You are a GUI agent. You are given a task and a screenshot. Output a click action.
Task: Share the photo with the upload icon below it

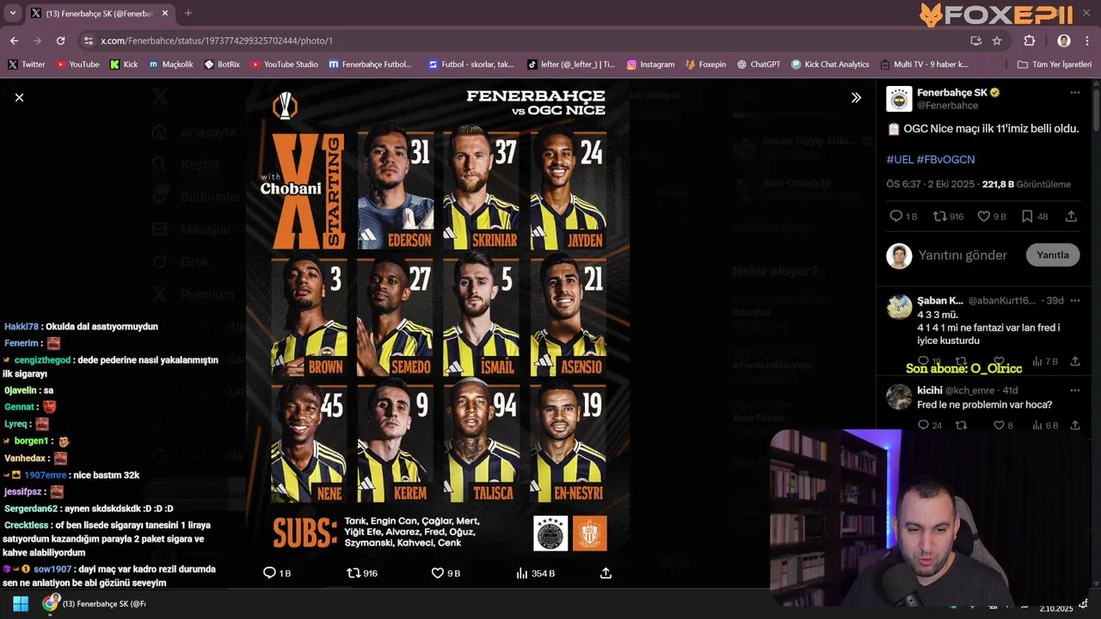606,573
